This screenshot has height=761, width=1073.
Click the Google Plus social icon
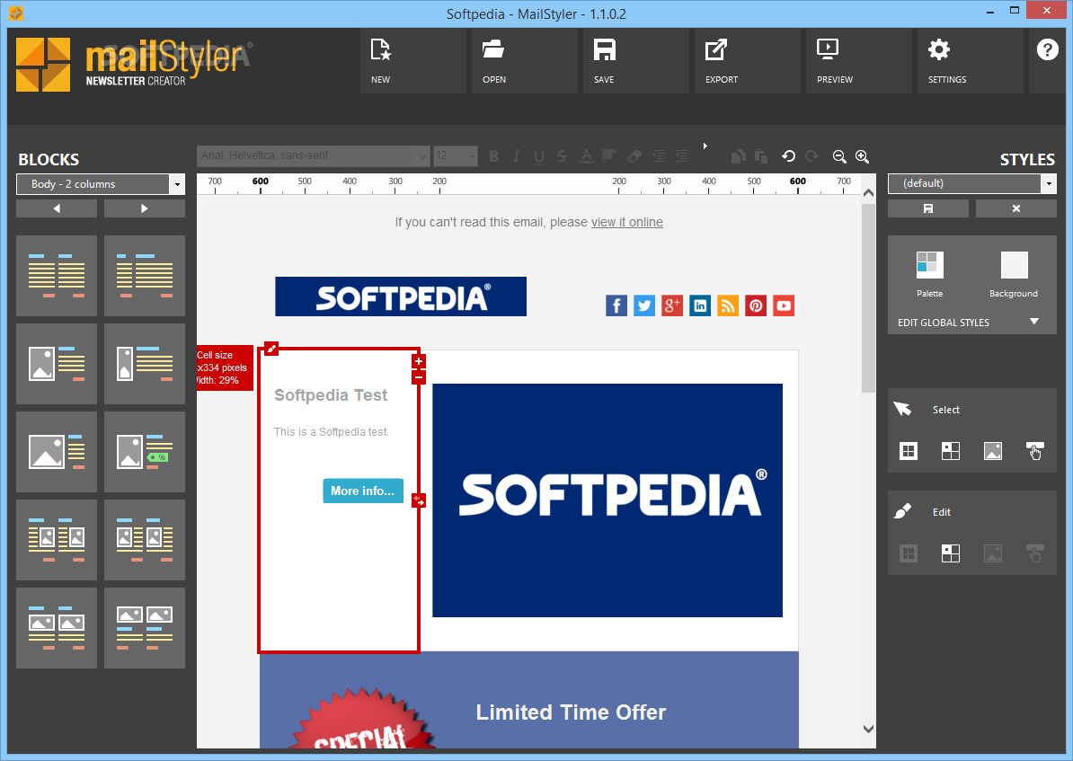[672, 305]
